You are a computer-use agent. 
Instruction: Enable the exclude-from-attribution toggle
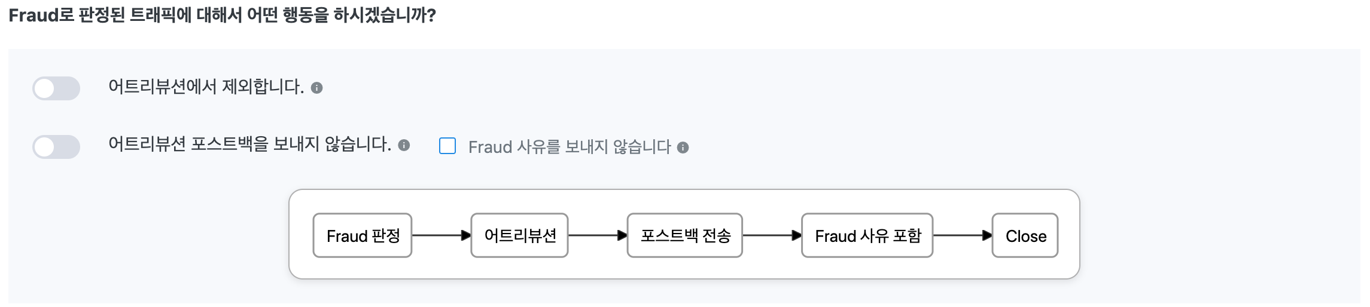pyautogui.click(x=56, y=88)
